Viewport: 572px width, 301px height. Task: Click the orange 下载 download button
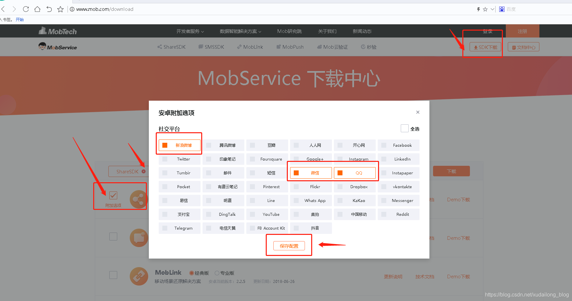(x=451, y=171)
